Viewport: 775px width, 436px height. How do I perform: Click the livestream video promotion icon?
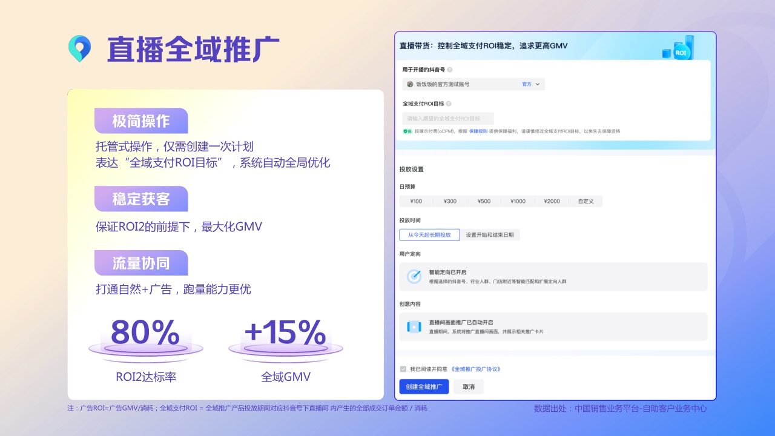pos(414,326)
